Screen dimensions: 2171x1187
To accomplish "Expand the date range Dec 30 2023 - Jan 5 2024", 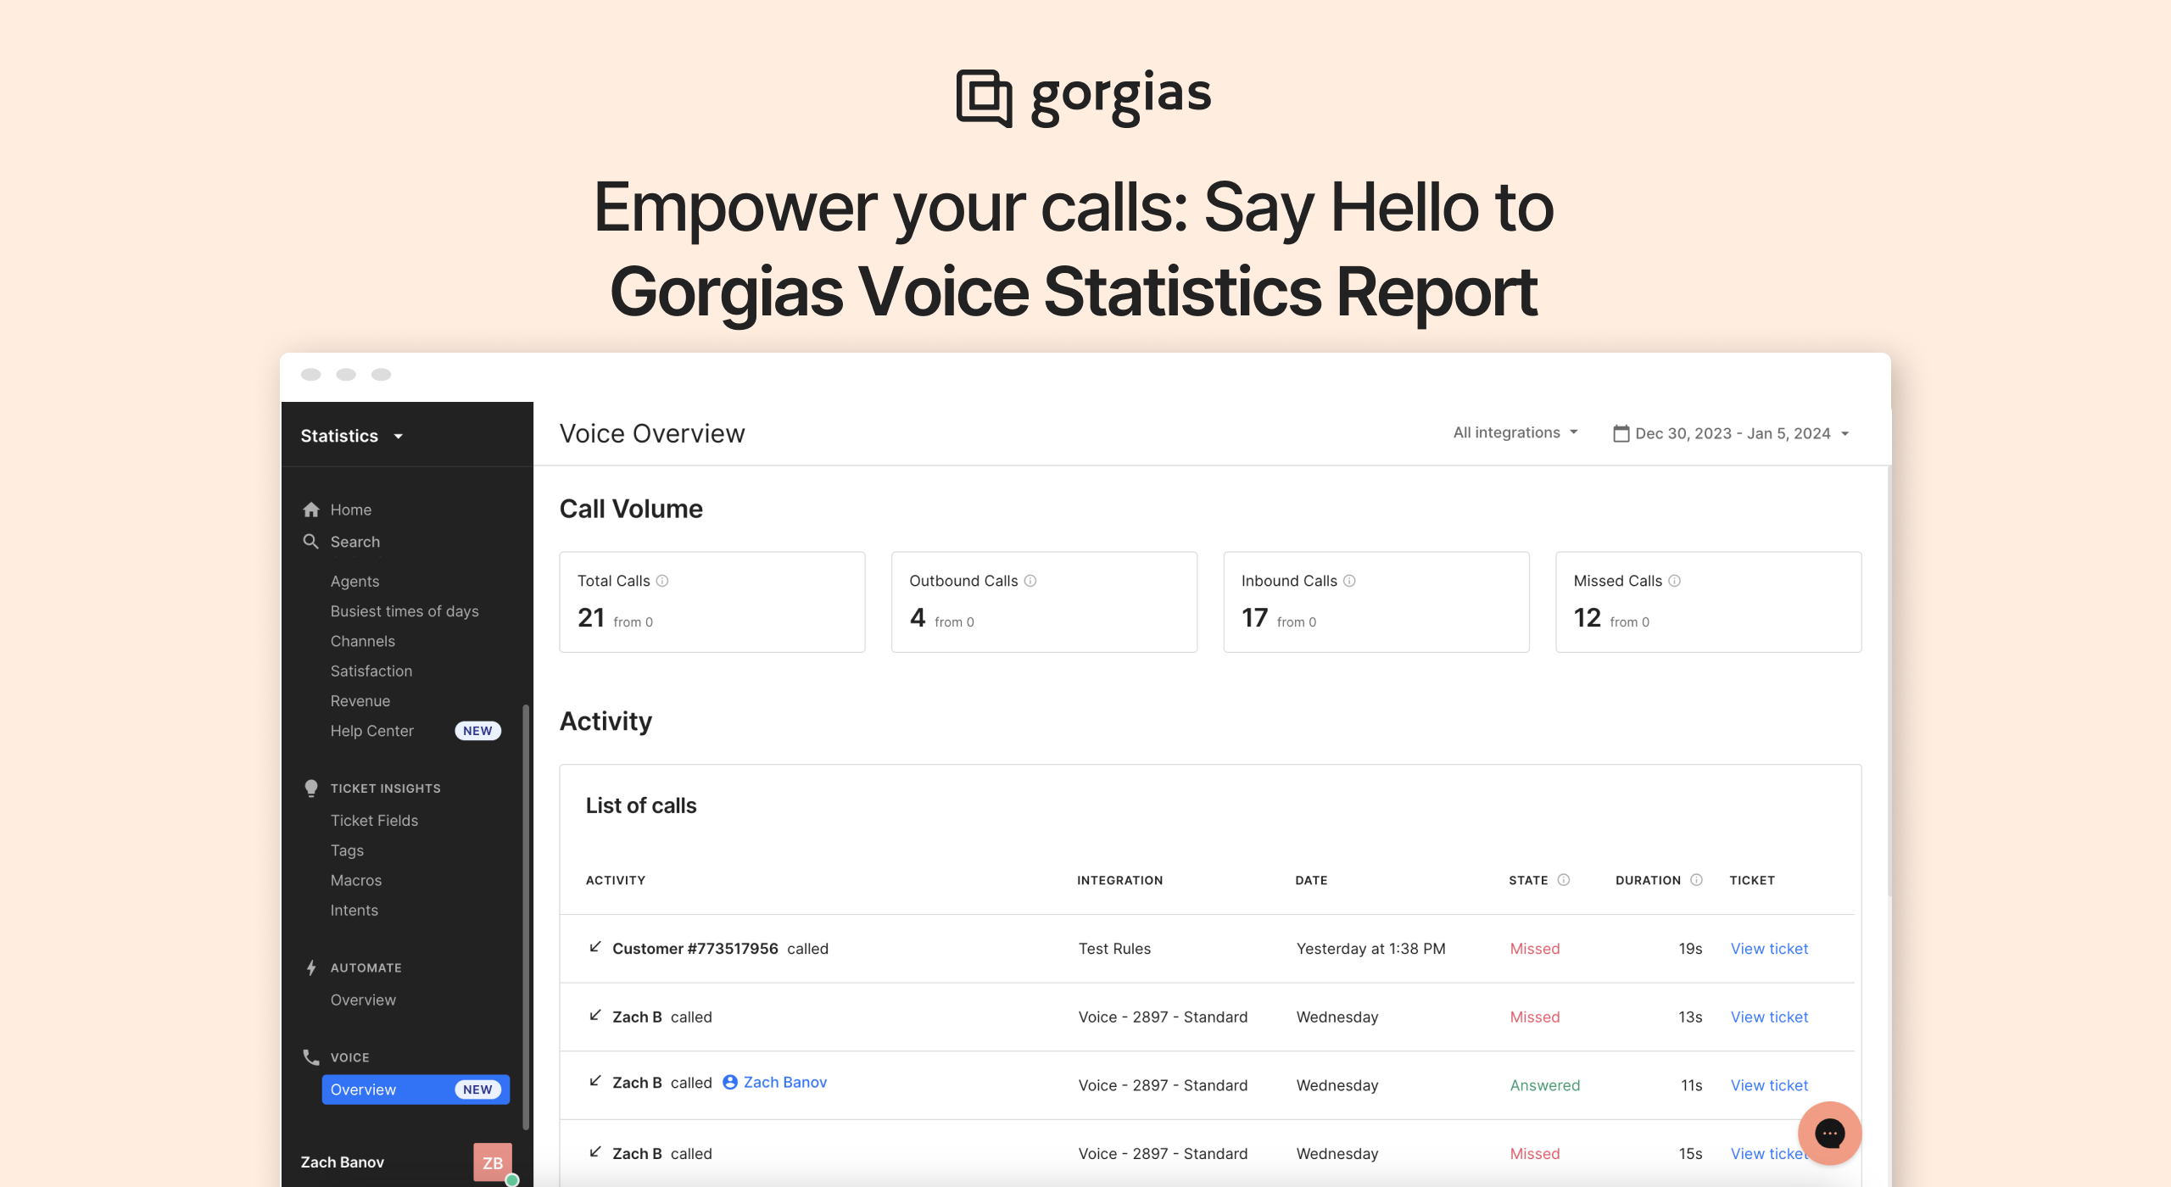I will tap(1733, 432).
